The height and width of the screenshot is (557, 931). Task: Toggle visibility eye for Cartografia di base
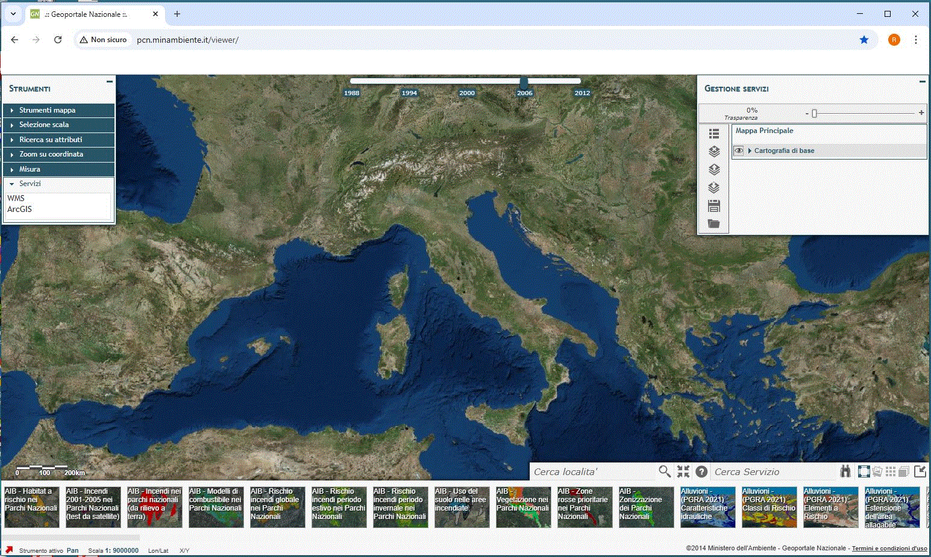pos(739,151)
